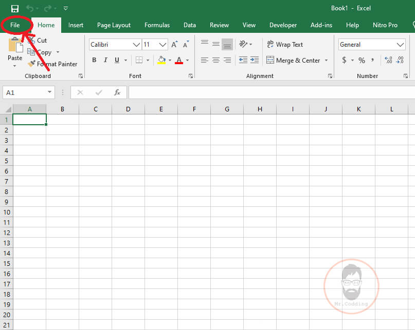Open the Developer tab
The height and width of the screenshot is (330, 415).
(283, 25)
